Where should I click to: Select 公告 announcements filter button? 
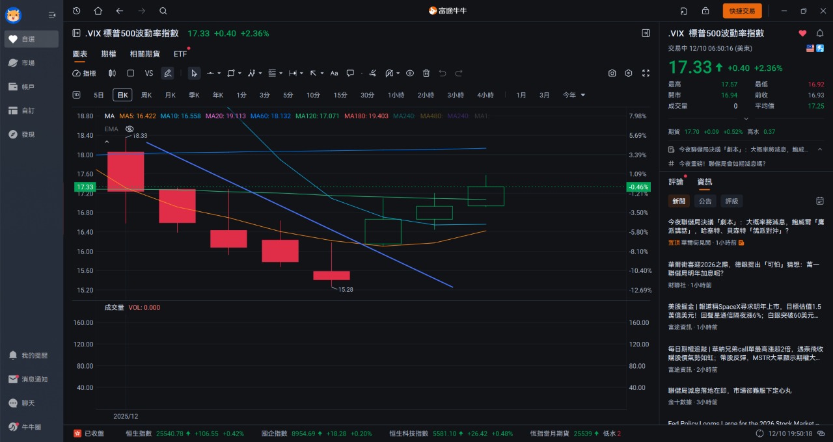[x=705, y=201]
